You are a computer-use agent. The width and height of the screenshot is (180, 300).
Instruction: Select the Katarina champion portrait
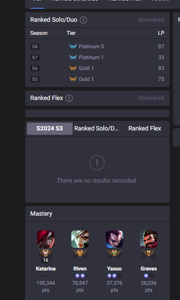point(46,239)
